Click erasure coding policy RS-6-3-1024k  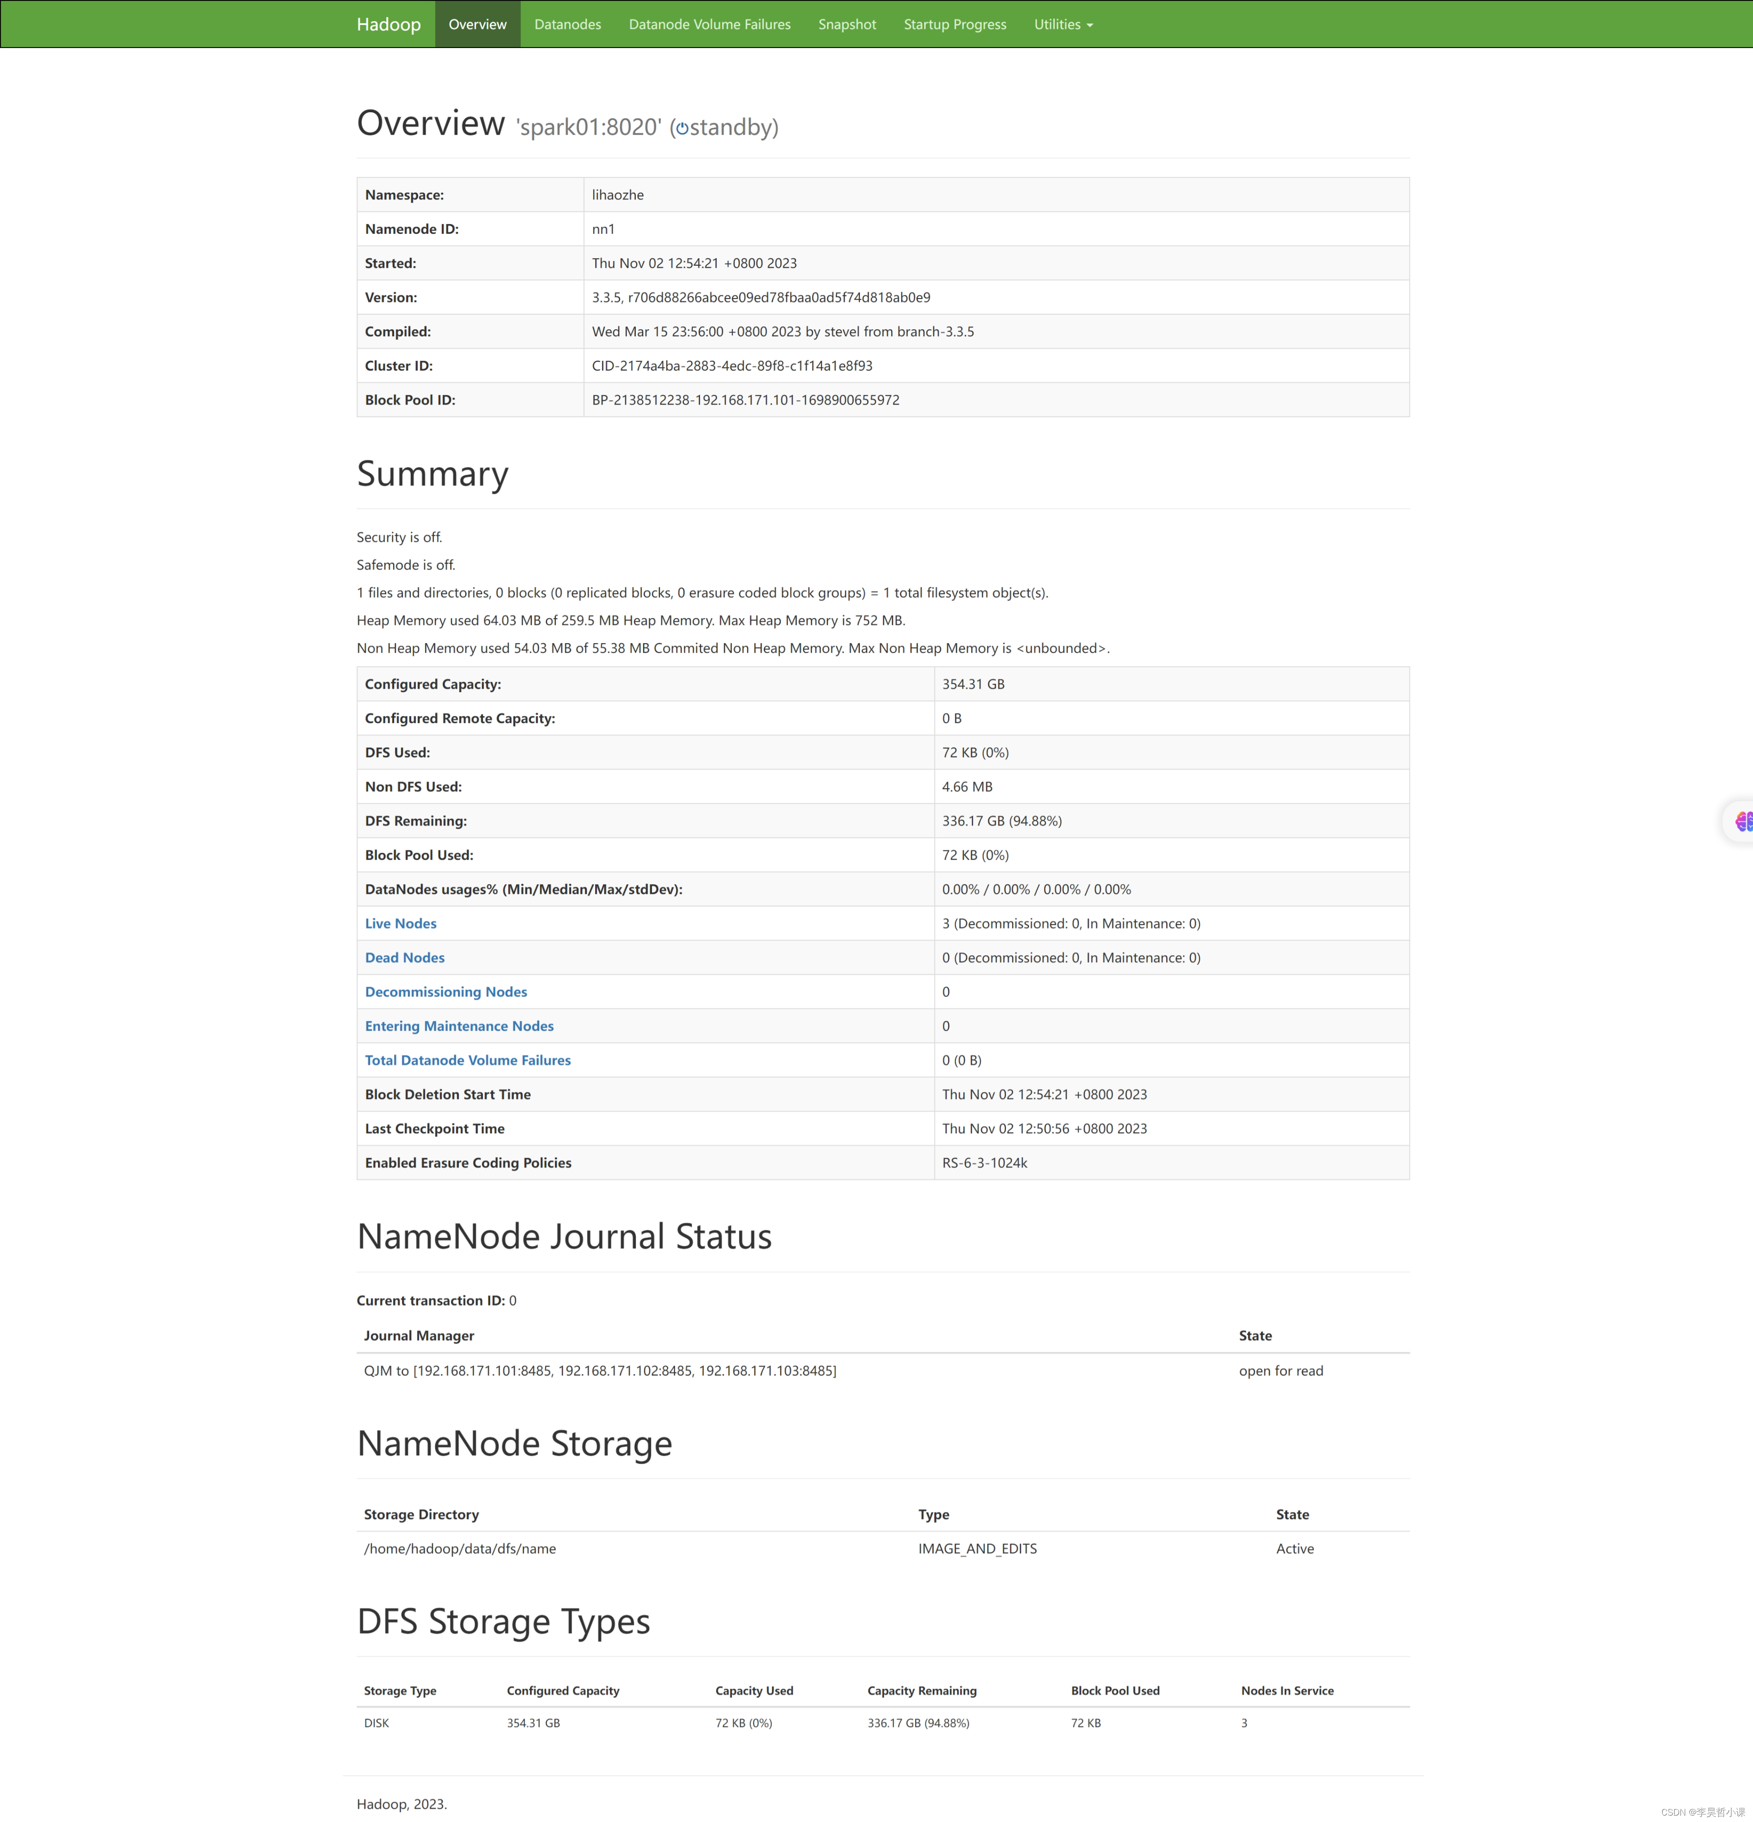click(x=984, y=1163)
